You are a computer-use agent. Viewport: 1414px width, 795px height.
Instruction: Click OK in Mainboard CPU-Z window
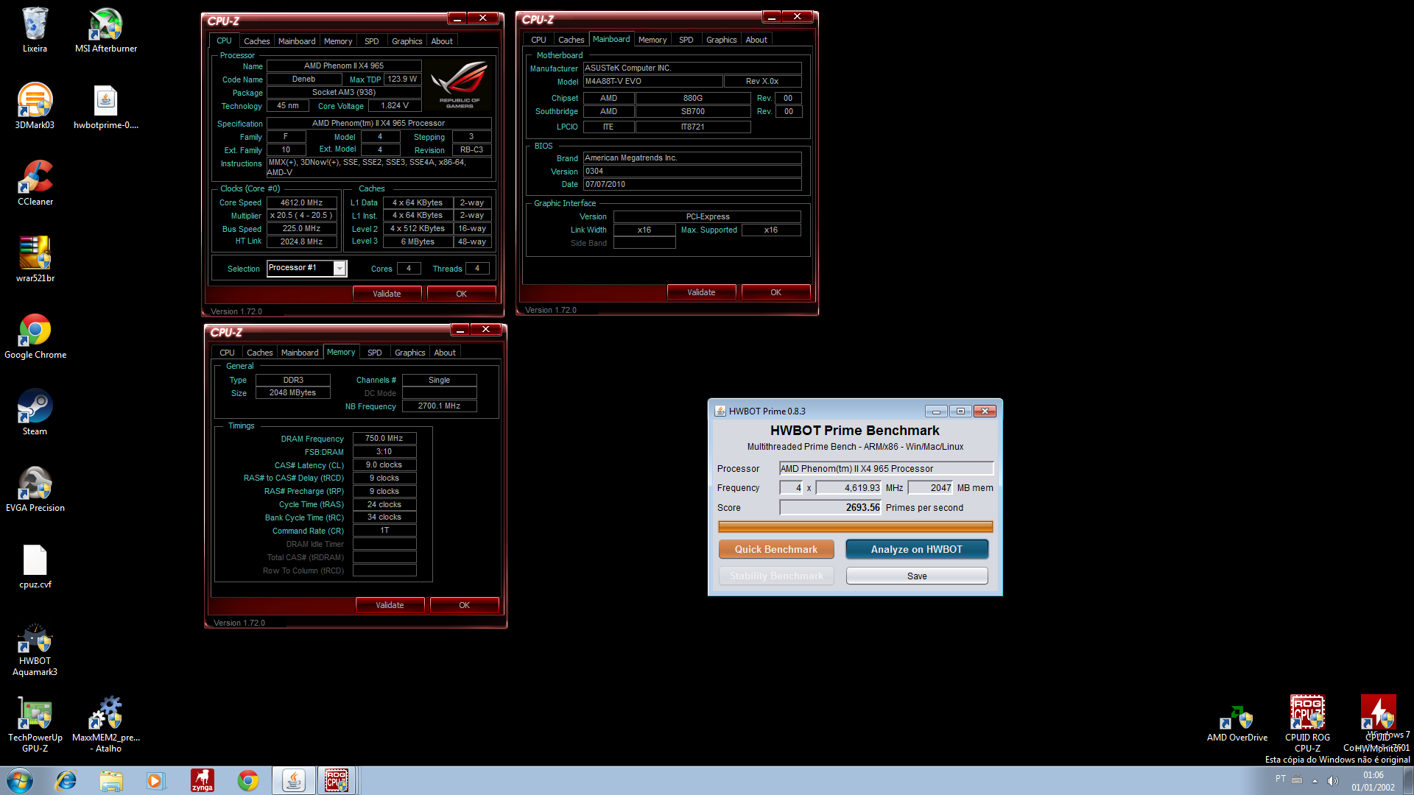click(775, 292)
